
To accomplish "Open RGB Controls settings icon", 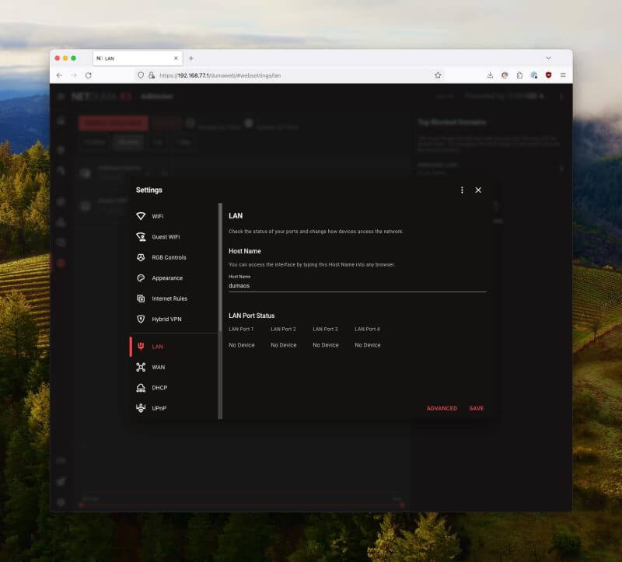I will coord(141,257).
